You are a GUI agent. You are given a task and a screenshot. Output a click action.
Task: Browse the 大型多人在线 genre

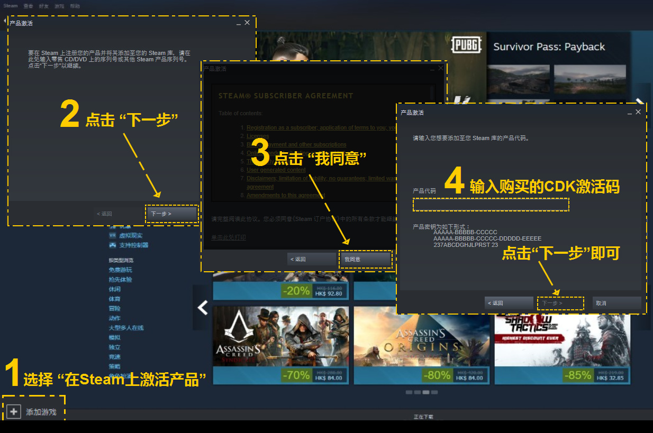click(126, 328)
